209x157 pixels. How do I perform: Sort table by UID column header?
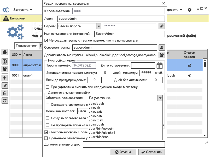[16, 55]
